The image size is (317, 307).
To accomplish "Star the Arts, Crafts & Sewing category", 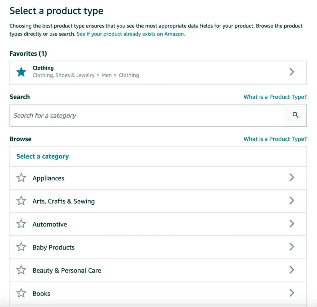I will [x=21, y=201].
